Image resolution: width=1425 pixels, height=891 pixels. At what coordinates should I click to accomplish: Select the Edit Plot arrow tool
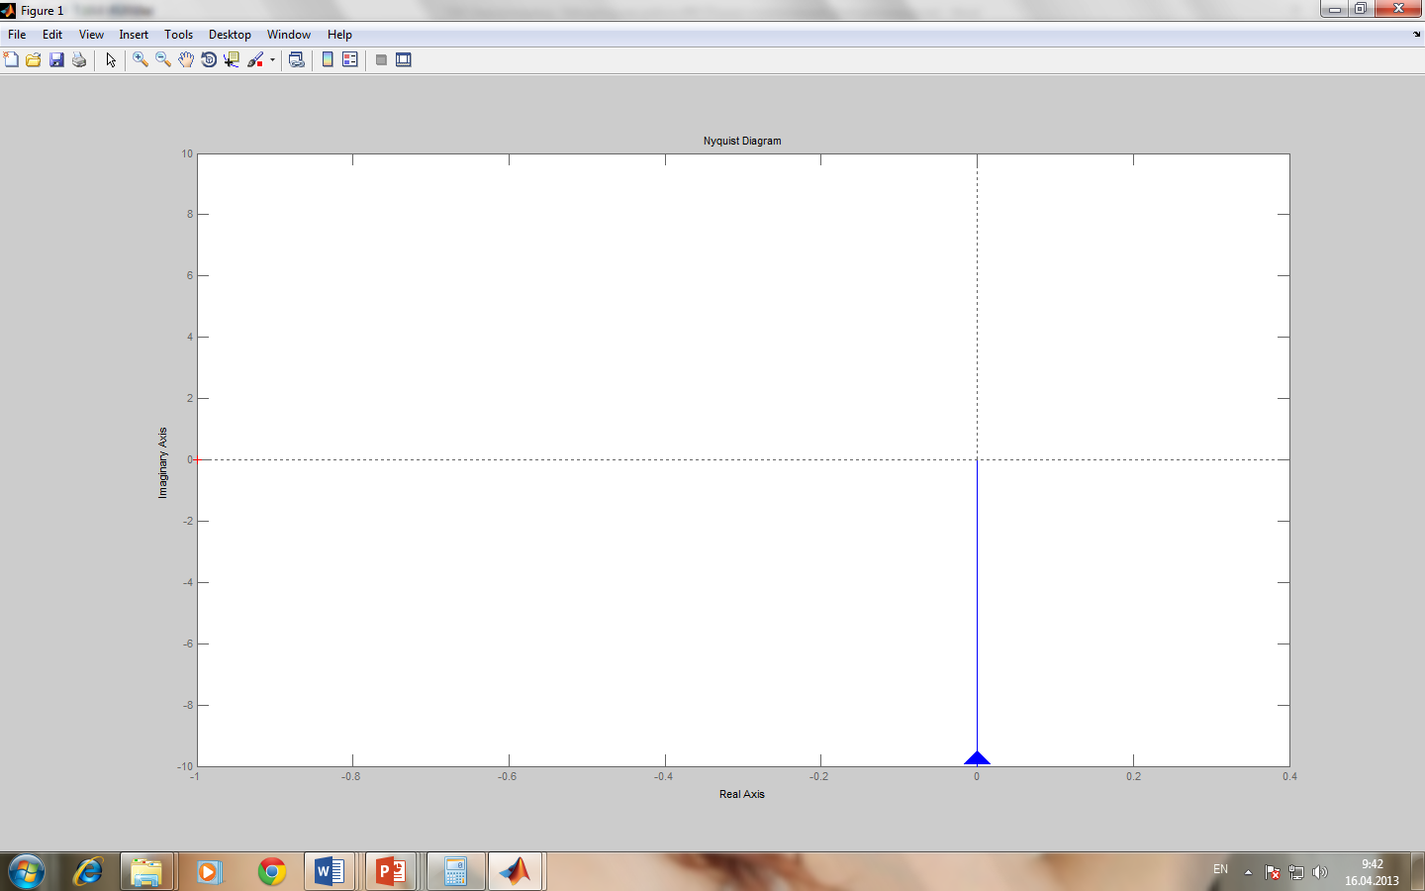(x=111, y=59)
